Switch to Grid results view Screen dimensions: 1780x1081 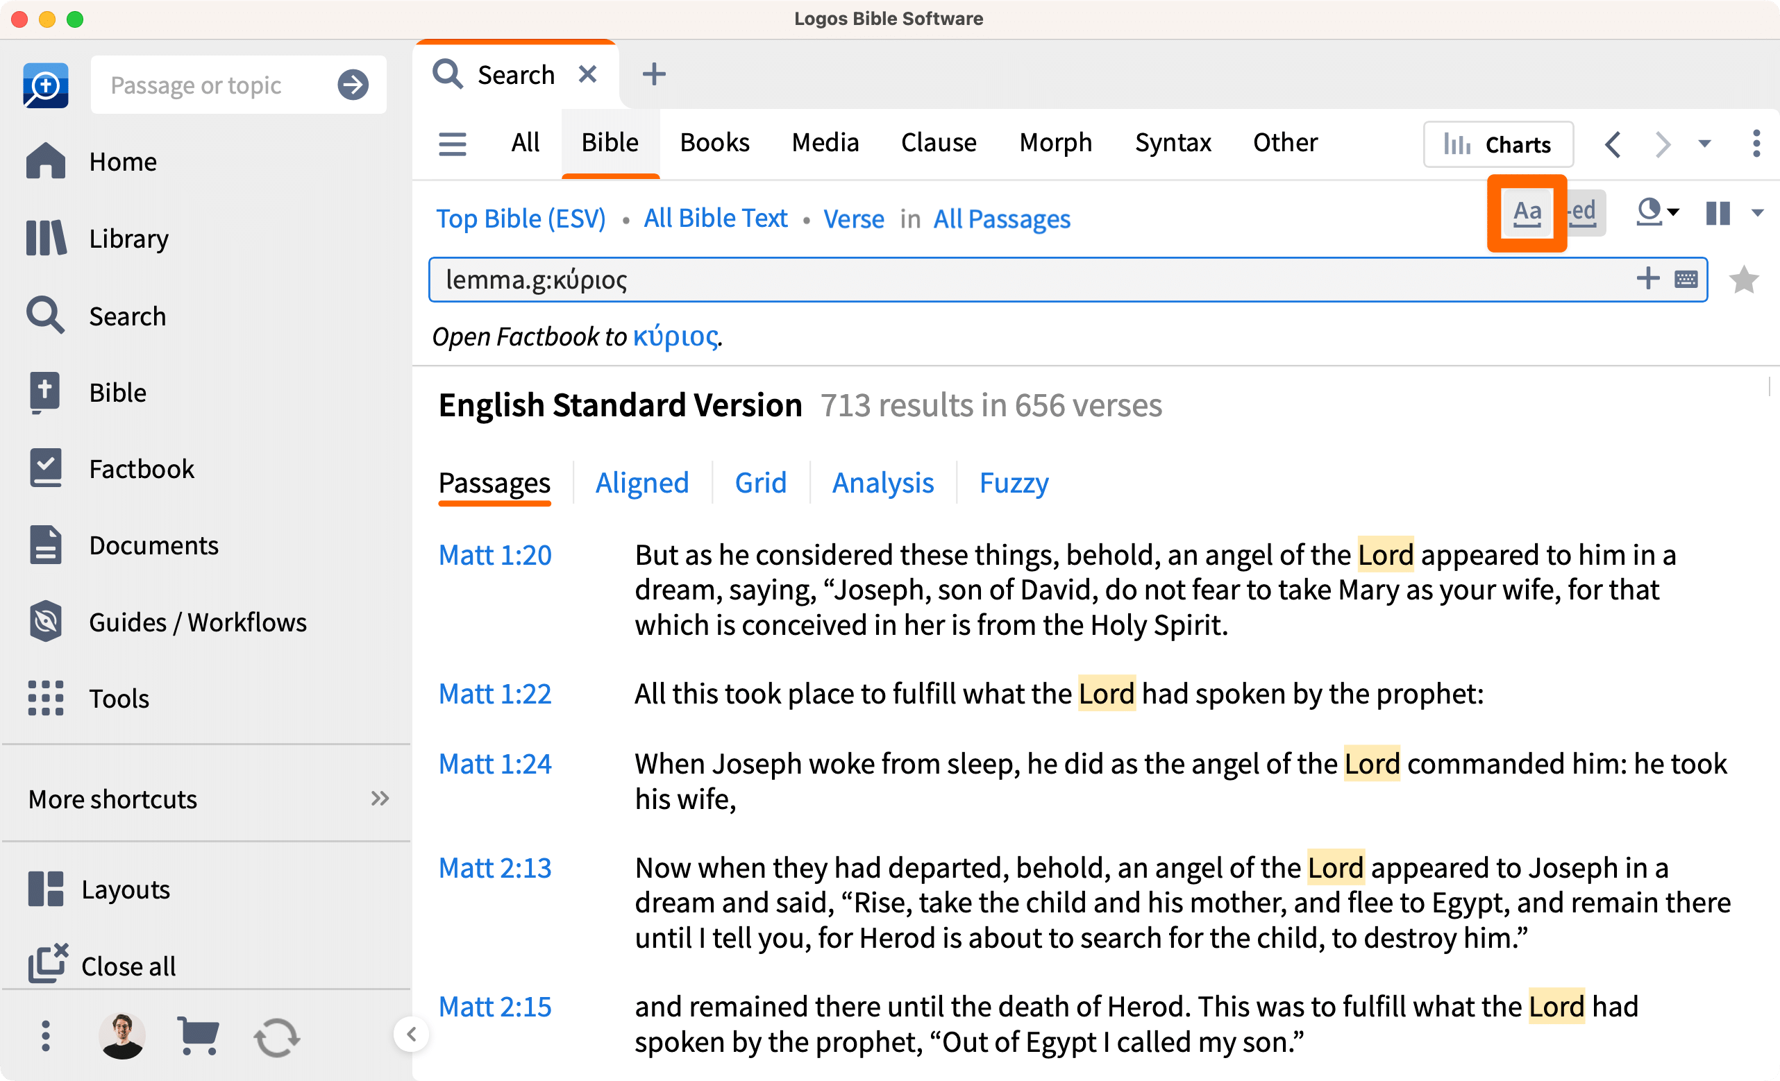click(x=760, y=482)
